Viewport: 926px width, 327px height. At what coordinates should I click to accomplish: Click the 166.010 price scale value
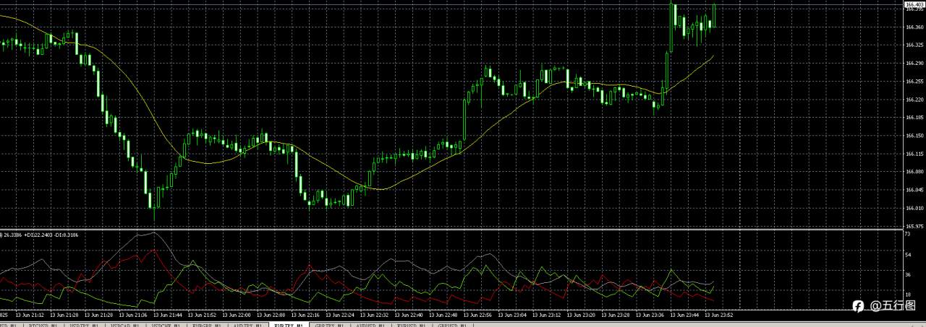(x=914, y=209)
